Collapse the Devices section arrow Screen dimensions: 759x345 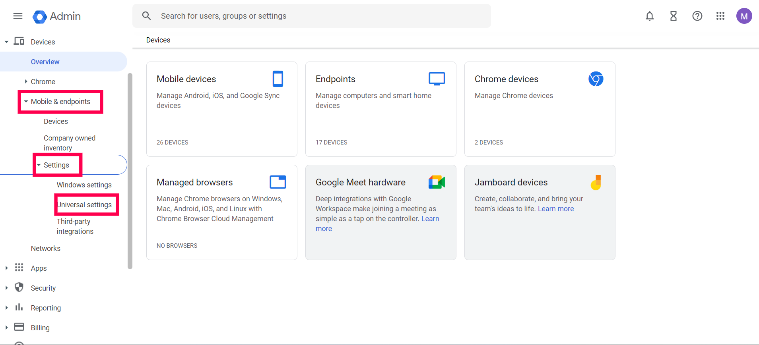6,42
